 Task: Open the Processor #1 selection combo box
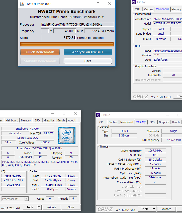pos(15,199)
